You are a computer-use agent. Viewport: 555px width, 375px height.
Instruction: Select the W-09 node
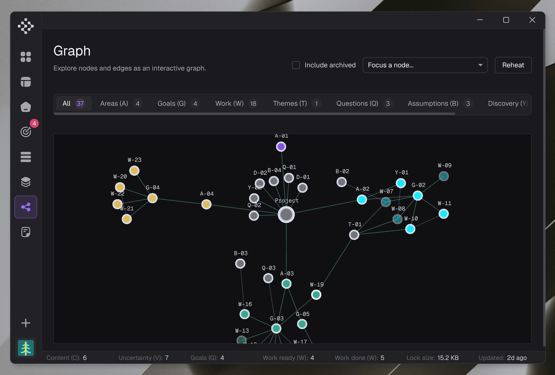click(x=443, y=176)
